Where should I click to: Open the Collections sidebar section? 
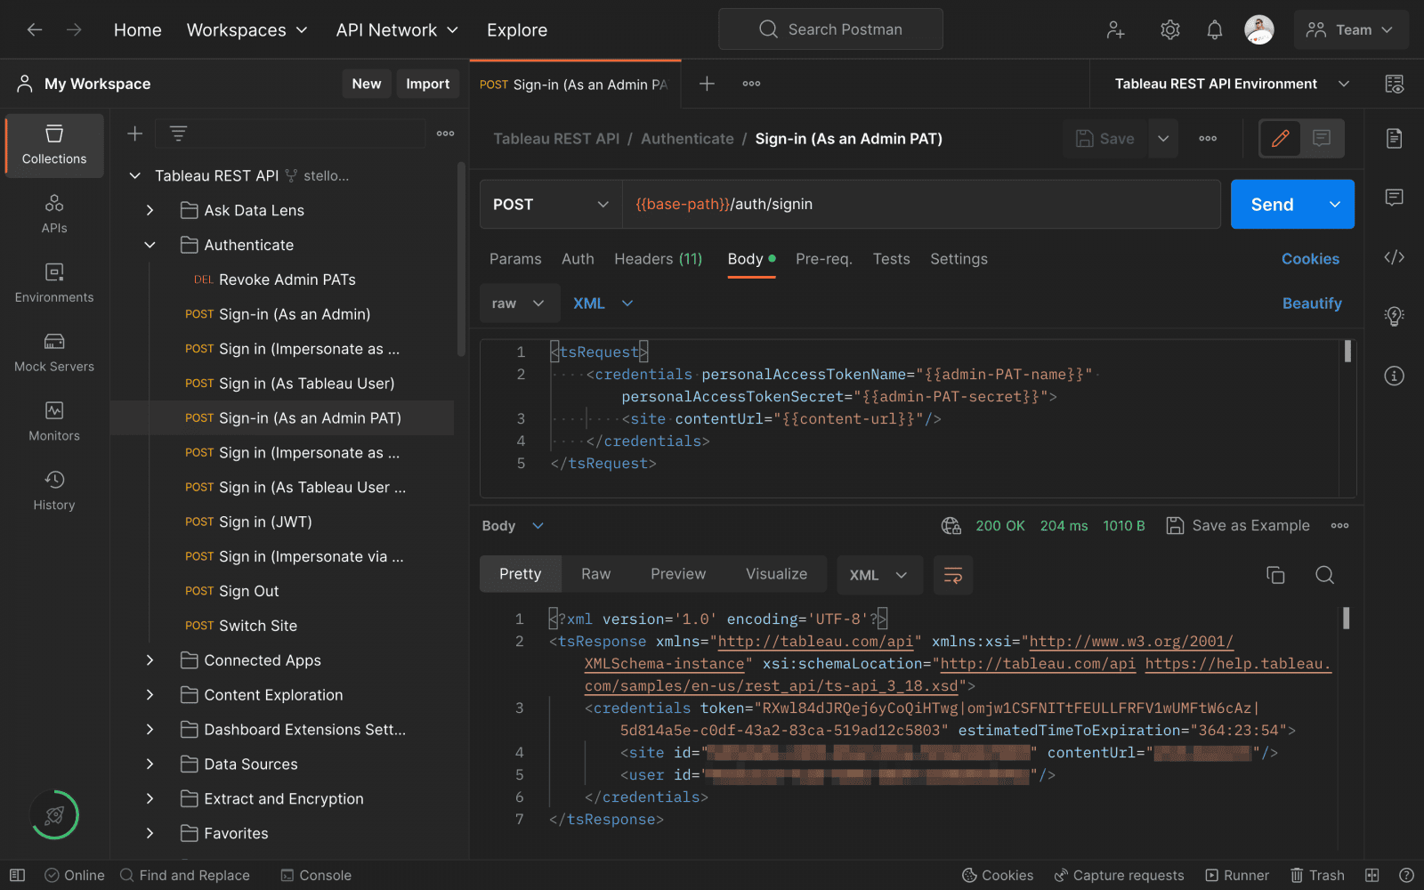[54, 145]
